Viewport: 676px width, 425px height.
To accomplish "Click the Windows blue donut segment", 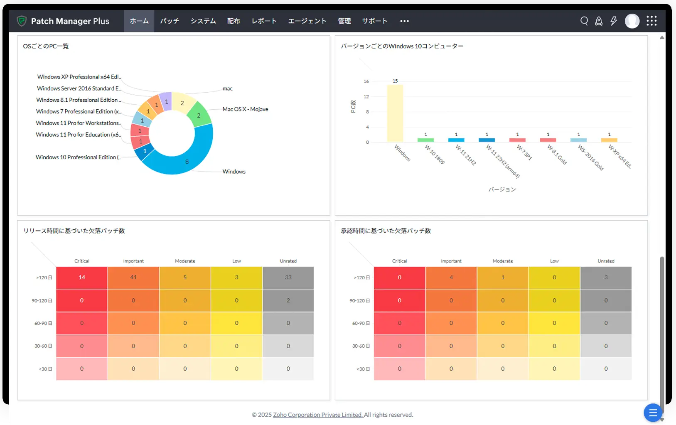I will tap(191, 158).
